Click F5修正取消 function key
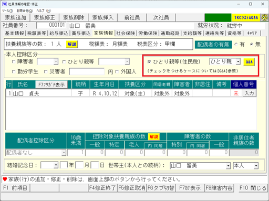269x201 pixels. coord(132,188)
